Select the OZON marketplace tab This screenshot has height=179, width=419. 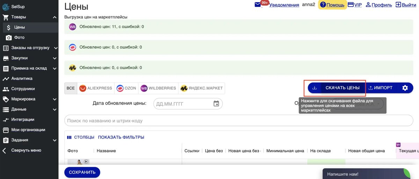point(126,88)
